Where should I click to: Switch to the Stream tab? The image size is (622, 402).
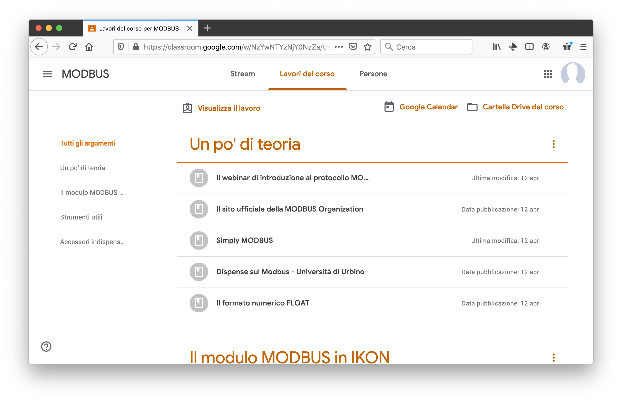point(243,74)
